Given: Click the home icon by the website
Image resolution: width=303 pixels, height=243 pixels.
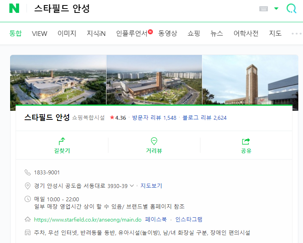Looking at the screenshot, I should click(x=28, y=220).
